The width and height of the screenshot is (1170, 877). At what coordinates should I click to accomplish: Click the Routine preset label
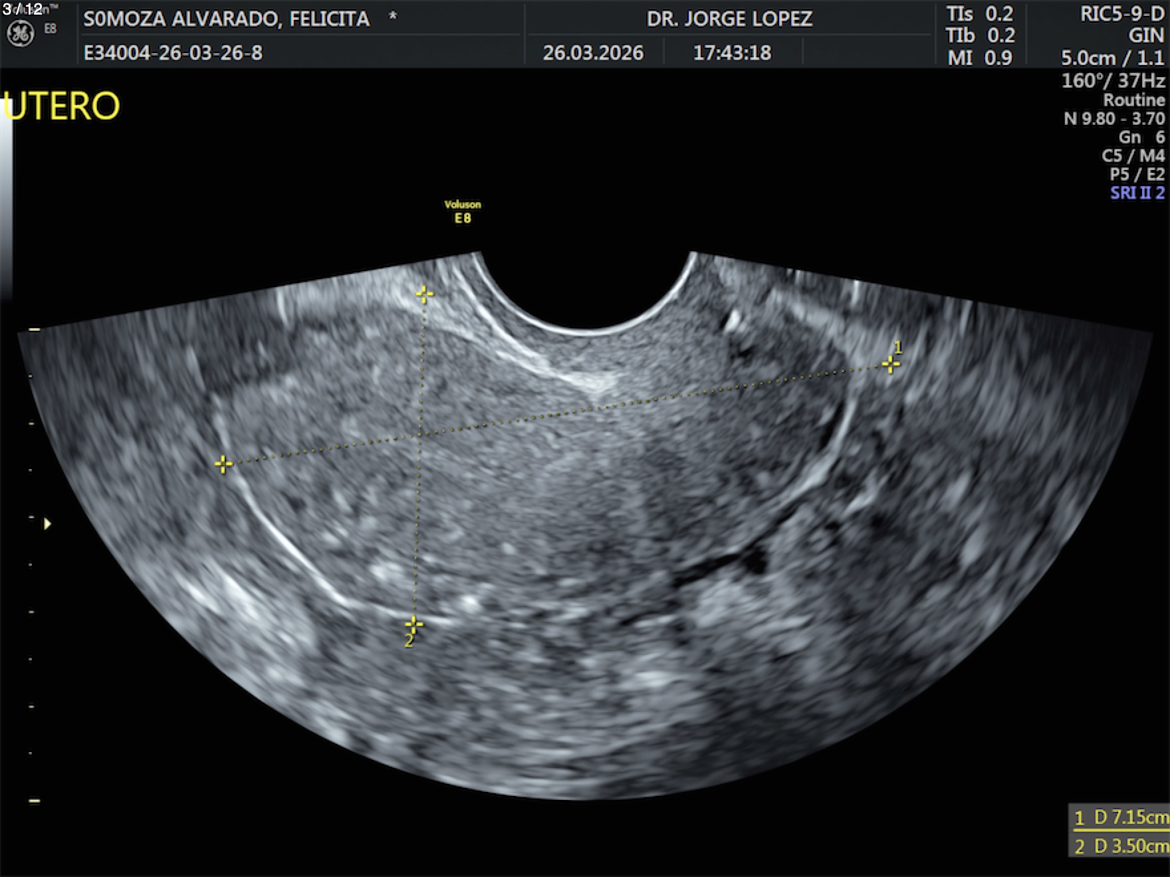coord(1133,100)
